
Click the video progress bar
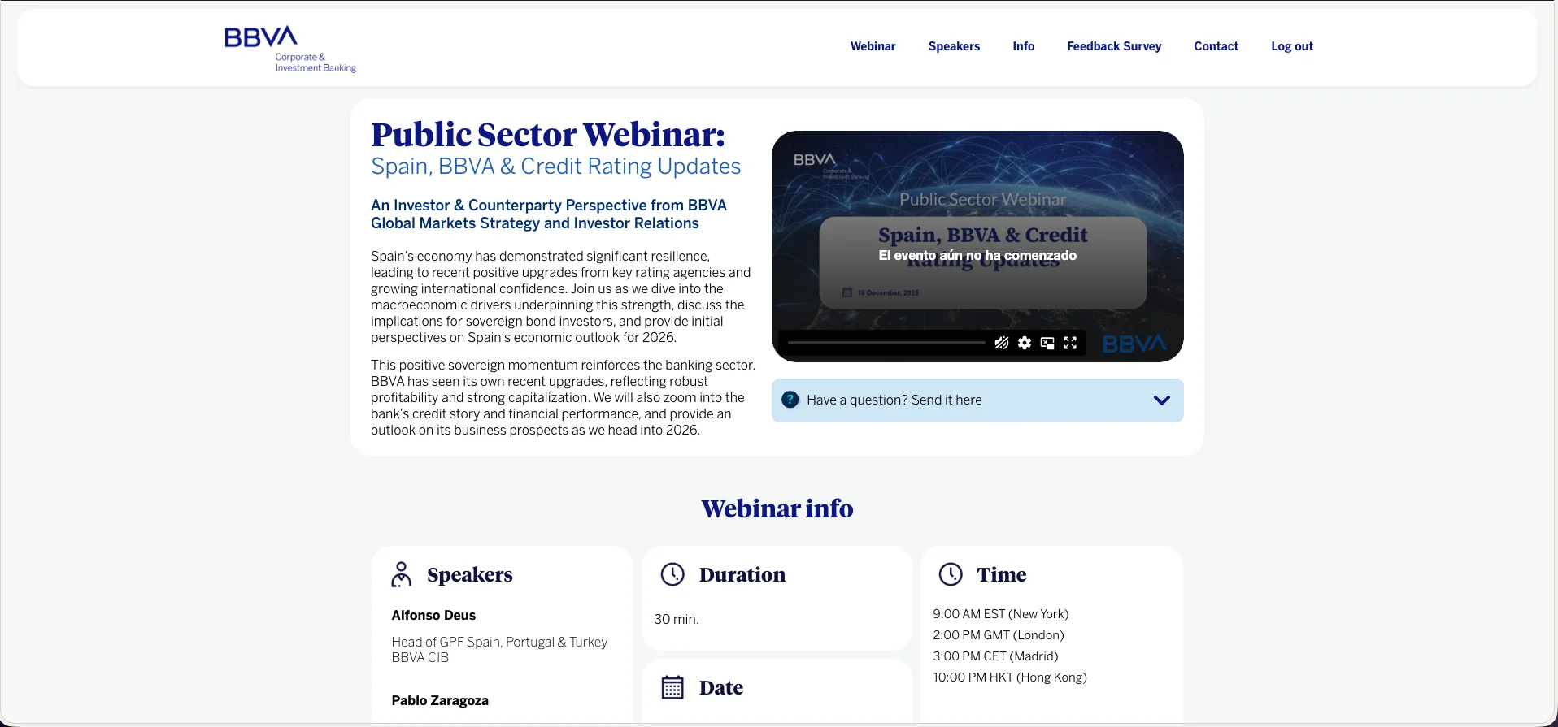(x=886, y=343)
